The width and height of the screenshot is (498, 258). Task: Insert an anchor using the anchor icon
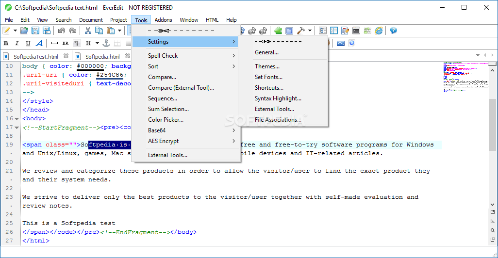106,43
